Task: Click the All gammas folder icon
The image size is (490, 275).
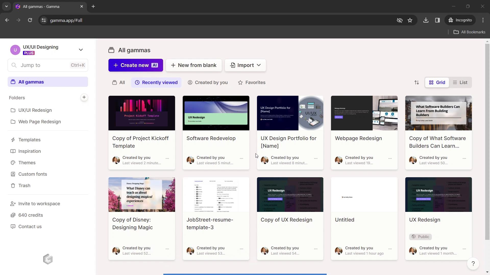Action: 13,81
